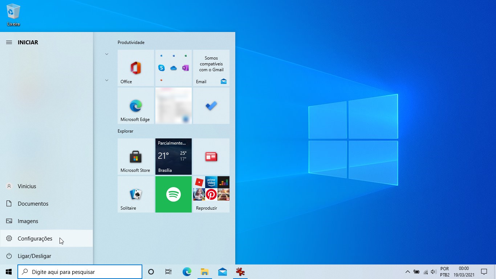Open Documentos from the Start sidebar

tap(46, 204)
